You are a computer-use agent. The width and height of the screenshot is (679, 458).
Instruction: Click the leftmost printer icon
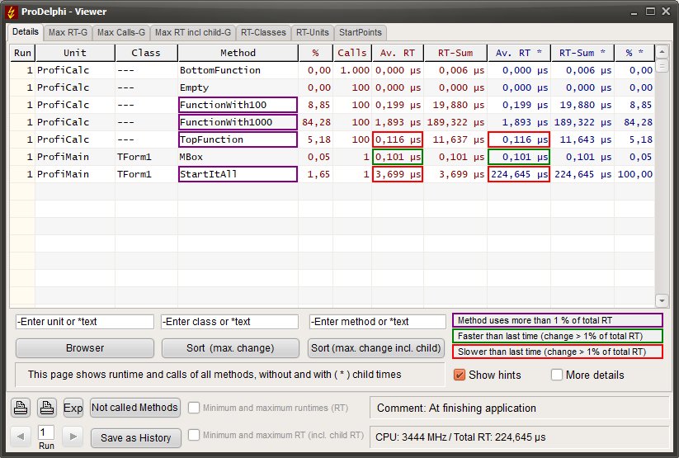click(x=21, y=407)
